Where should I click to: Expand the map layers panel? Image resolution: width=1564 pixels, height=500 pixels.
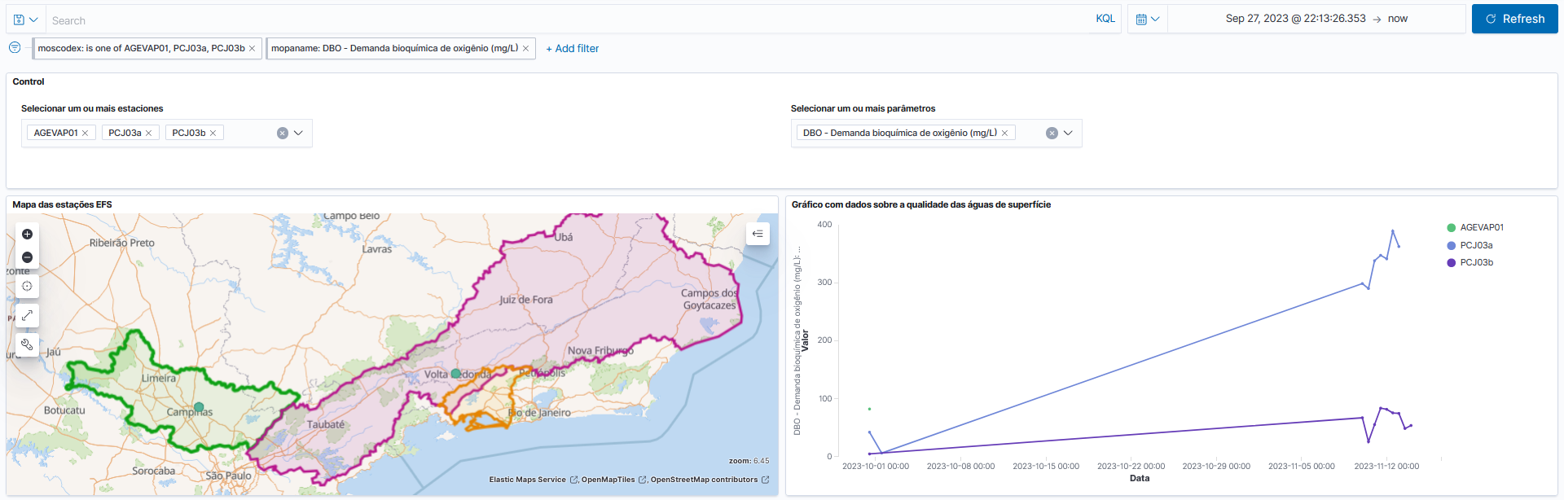[x=758, y=235]
